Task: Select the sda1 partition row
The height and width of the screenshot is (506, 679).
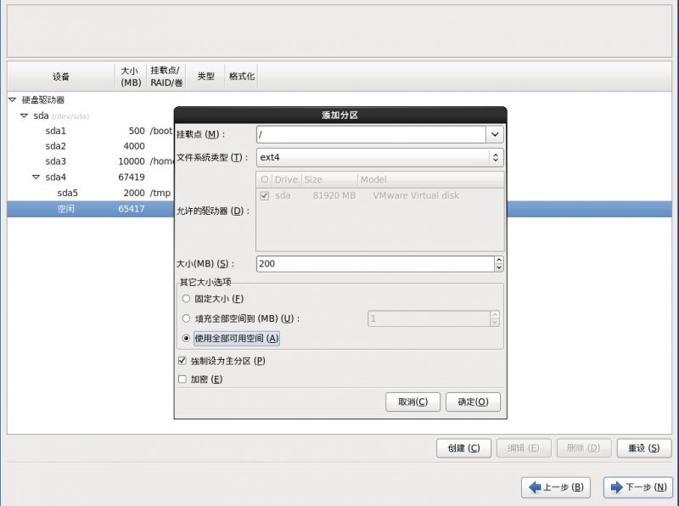Action: click(56, 131)
